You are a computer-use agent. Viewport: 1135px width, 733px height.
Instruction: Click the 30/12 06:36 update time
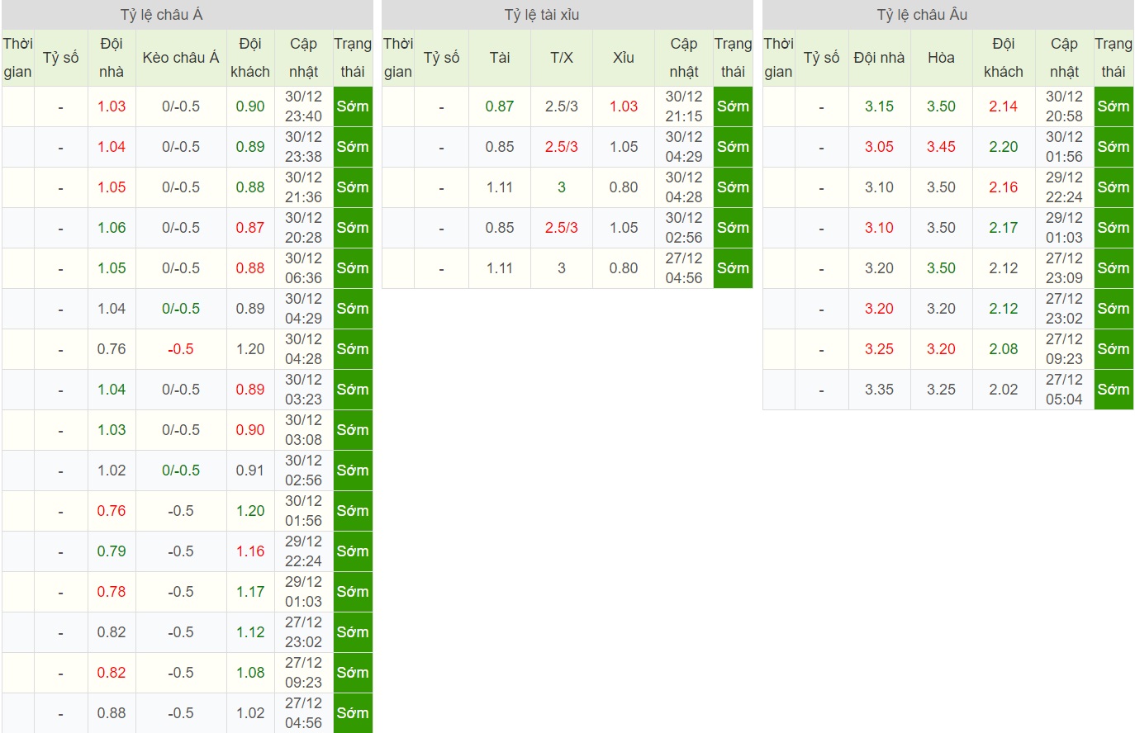coord(303,268)
